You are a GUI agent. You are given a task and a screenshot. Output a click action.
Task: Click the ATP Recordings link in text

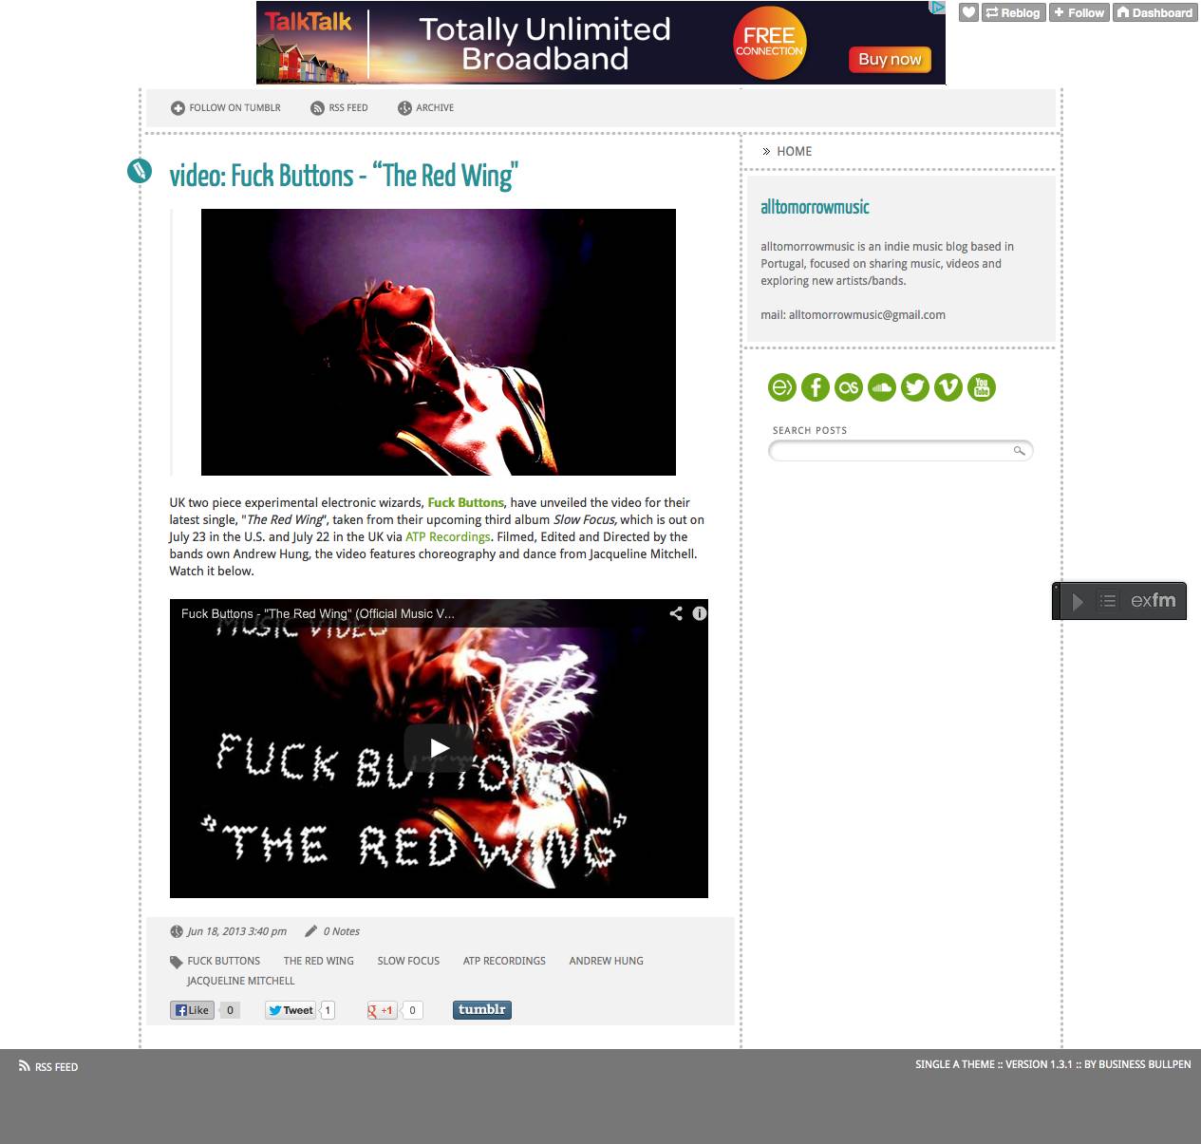tap(448, 537)
